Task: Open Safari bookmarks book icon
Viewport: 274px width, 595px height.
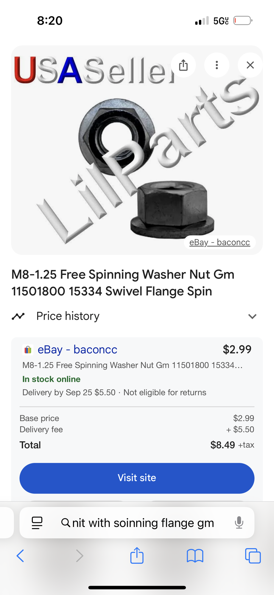Action: pyautogui.click(x=195, y=556)
